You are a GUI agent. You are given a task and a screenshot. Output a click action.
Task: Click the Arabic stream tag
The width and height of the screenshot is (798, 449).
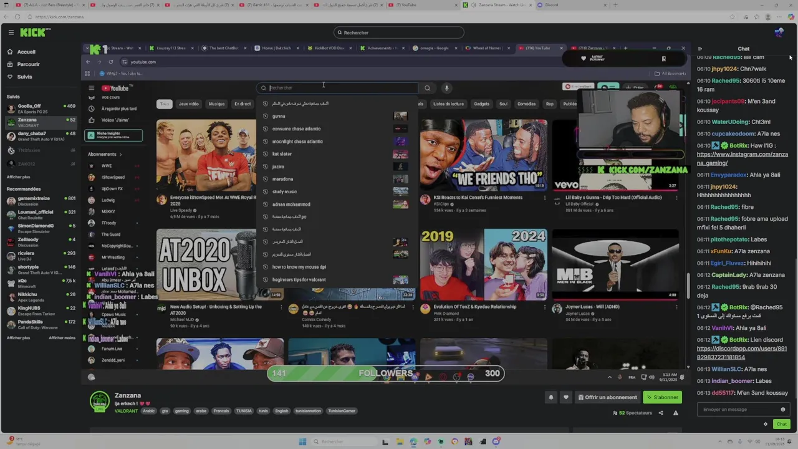[x=148, y=411]
